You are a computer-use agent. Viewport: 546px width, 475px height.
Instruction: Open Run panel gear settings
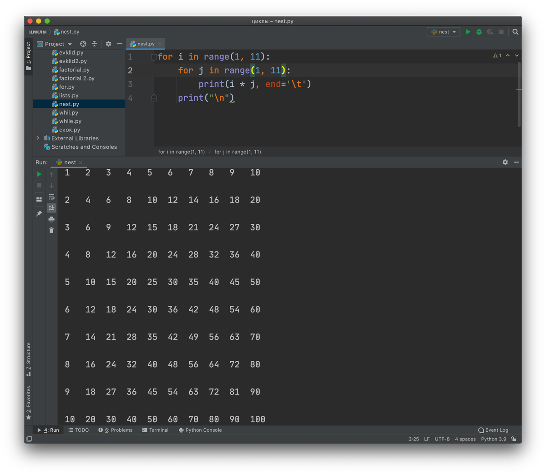[x=505, y=162]
